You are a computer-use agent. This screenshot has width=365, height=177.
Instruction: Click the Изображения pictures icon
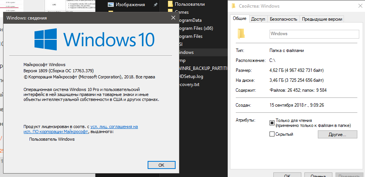[x=111, y=5]
